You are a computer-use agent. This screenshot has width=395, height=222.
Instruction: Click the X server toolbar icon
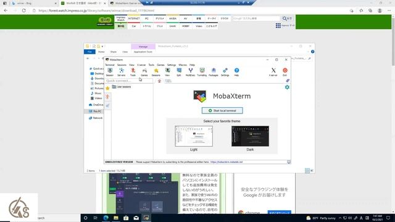pos(273,72)
